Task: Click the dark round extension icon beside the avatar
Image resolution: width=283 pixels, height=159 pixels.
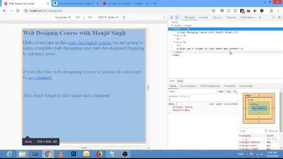Action: (262, 11)
